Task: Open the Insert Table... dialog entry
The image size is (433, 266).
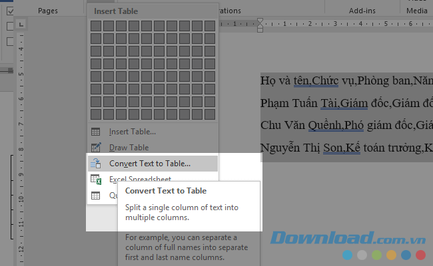Action: click(x=153, y=132)
